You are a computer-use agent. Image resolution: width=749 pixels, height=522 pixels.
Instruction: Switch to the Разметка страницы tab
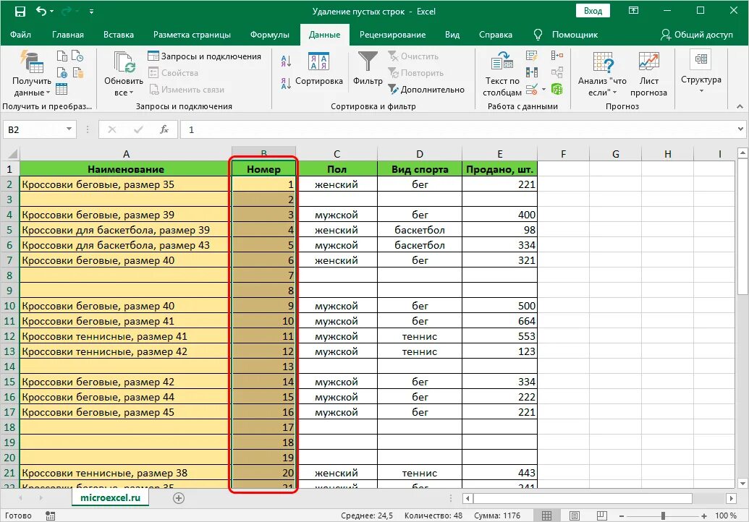pos(192,35)
